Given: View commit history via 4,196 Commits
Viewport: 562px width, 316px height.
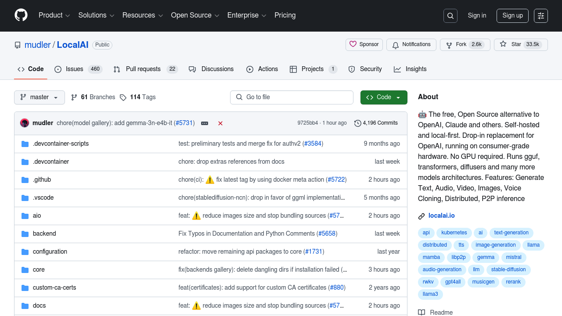Looking at the screenshot, I should pyautogui.click(x=376, y=123).
